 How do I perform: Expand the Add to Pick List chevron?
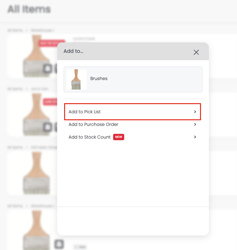pyautogui.click(x=195, y=112)
